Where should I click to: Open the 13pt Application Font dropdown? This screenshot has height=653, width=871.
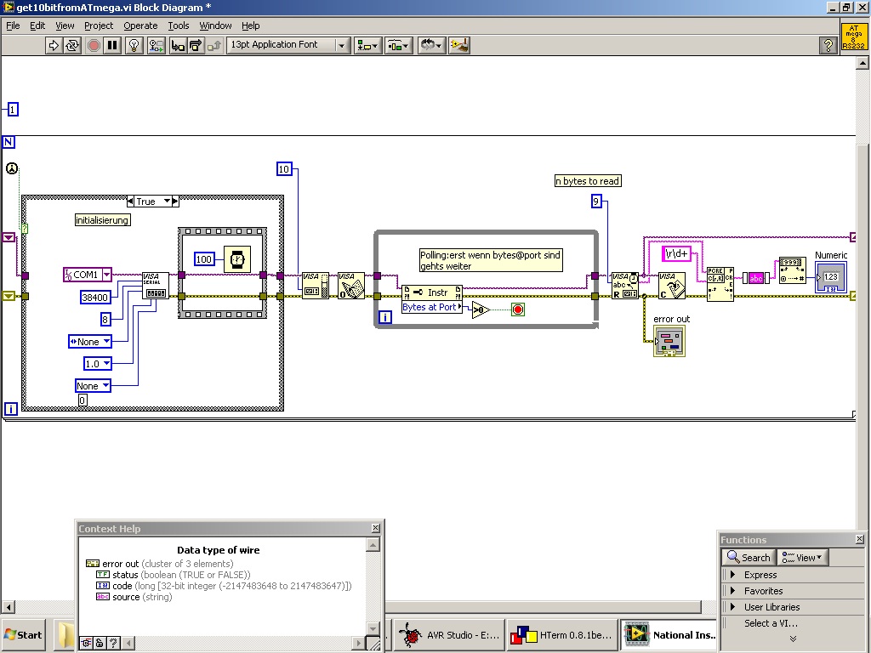coord(342,45)
